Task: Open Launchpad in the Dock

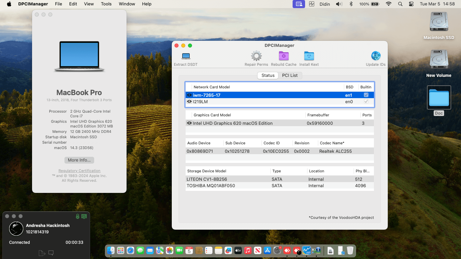Action: pyautogui.click(x=120, y=250)
